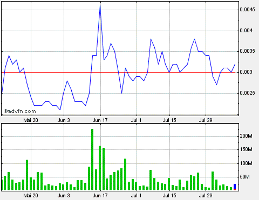Click Mai 20 label under price chart
259x200 pixels.
(x=31, y=120)
